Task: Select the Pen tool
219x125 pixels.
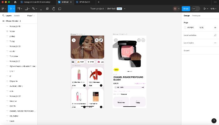Action: coord(34,9)
